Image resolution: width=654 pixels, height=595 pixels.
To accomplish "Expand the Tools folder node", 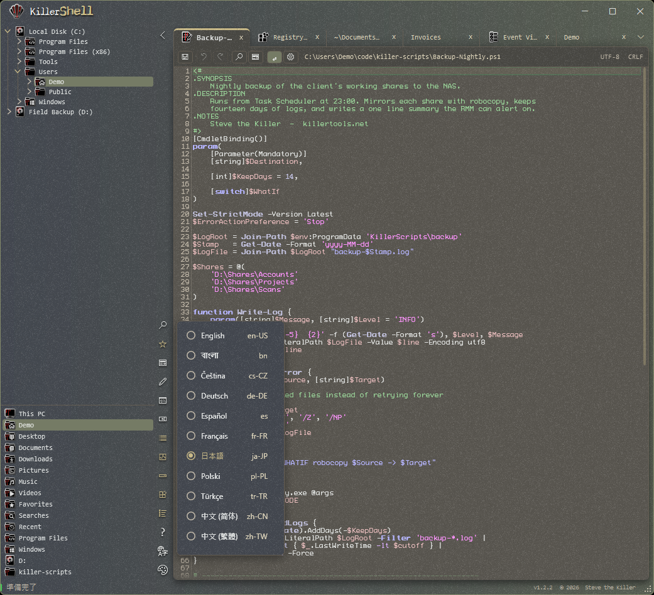I will [x=19, y=62].
